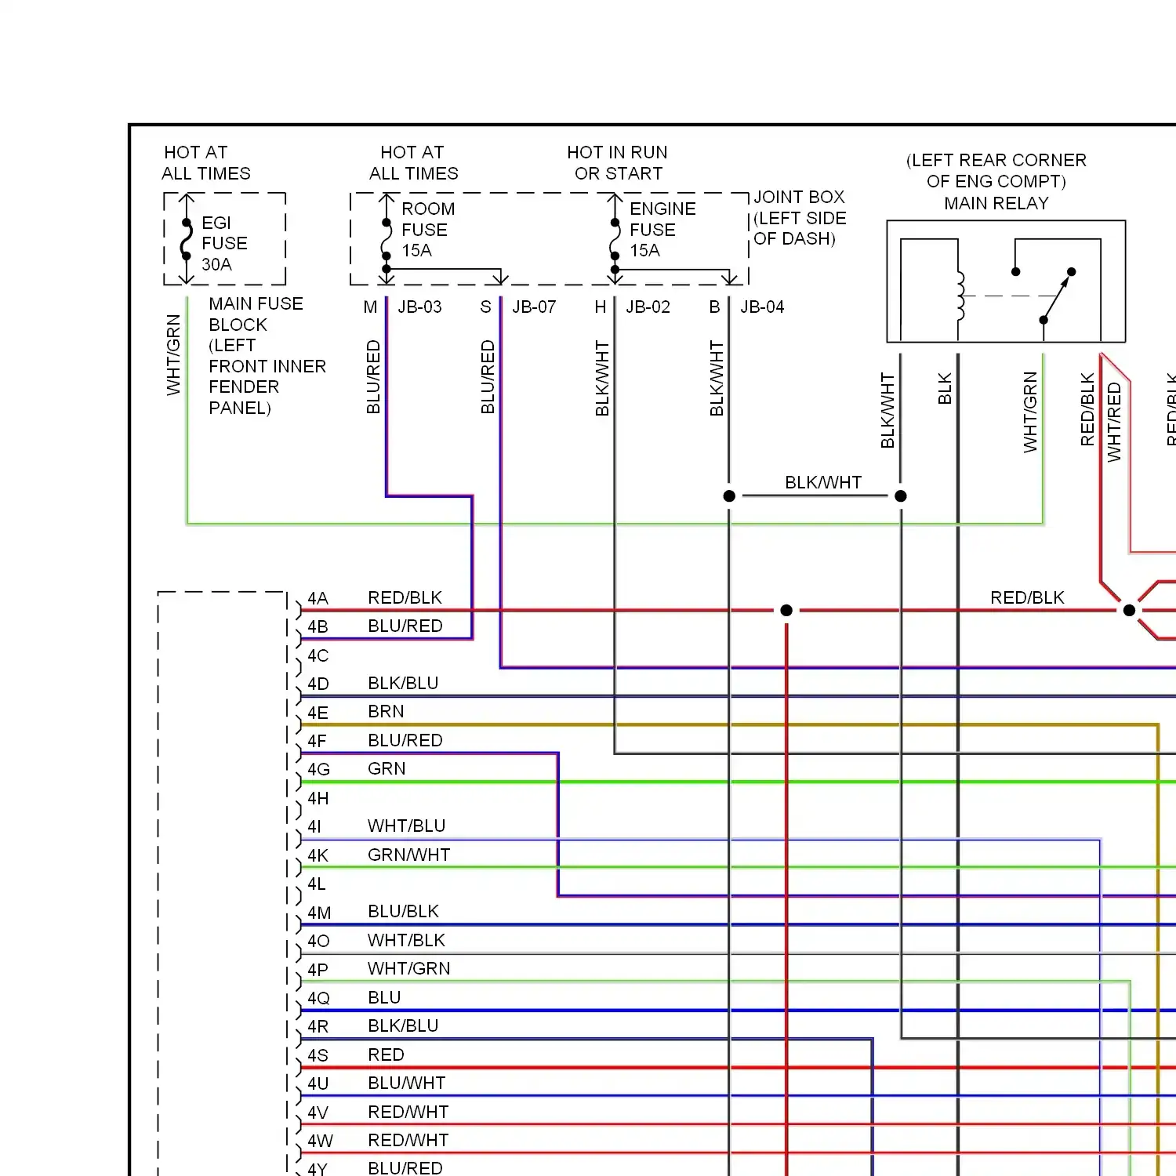Click the horizontal BLK/WHT label between junction dots
The width and height of the screenshot is (1176, 1176).
(x=823, y=483)
